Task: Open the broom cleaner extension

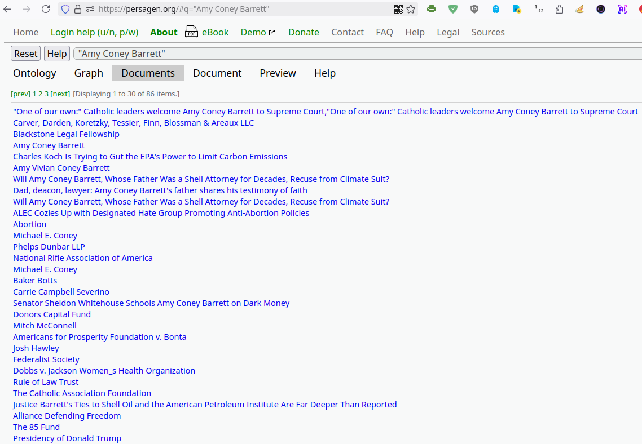Action: point(579,9)
